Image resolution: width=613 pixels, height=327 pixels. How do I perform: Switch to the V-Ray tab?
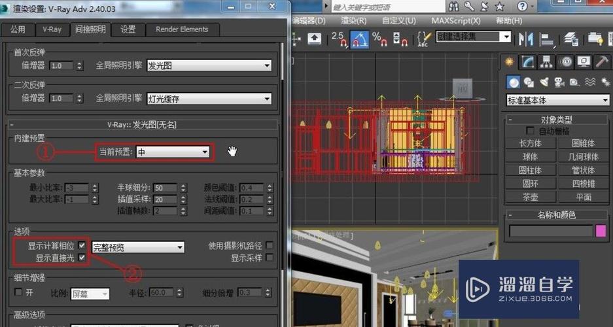click(52, 29)
